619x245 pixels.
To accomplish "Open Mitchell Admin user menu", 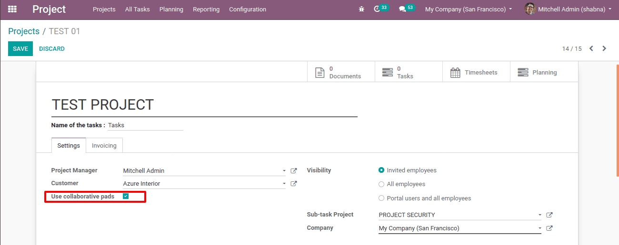I will [568, 9].
